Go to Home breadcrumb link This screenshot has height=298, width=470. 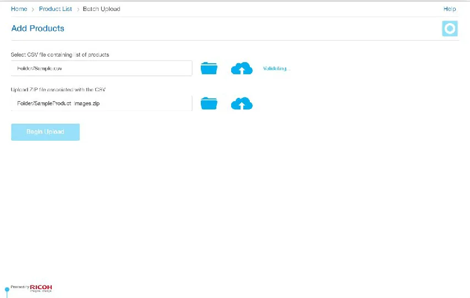19,9
